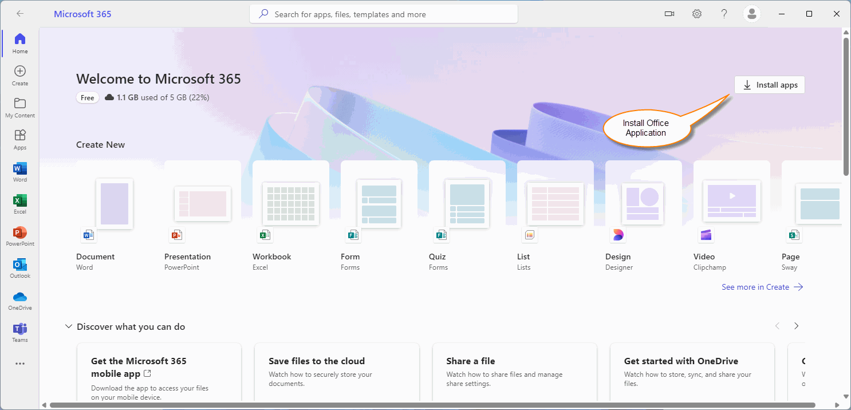Create a new PowerPoint Presentation

[x=203, y=216]
